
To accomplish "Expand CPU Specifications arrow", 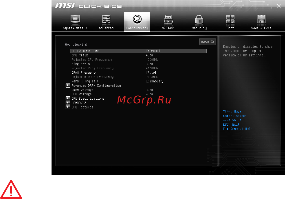I will pos(68,99).
